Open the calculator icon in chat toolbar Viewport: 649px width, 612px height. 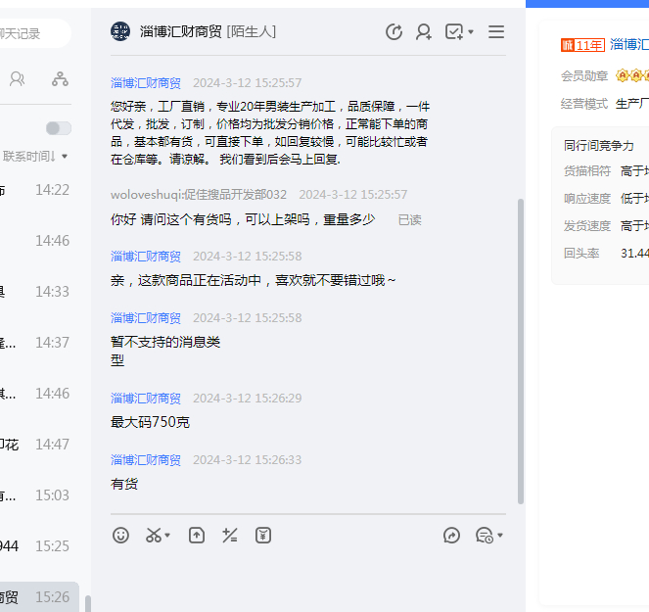[230, 535]
